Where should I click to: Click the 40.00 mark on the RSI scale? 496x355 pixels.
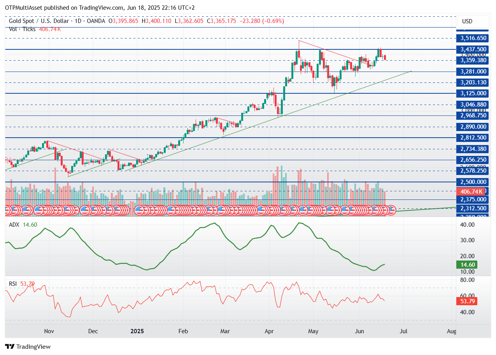pos(468,312)
